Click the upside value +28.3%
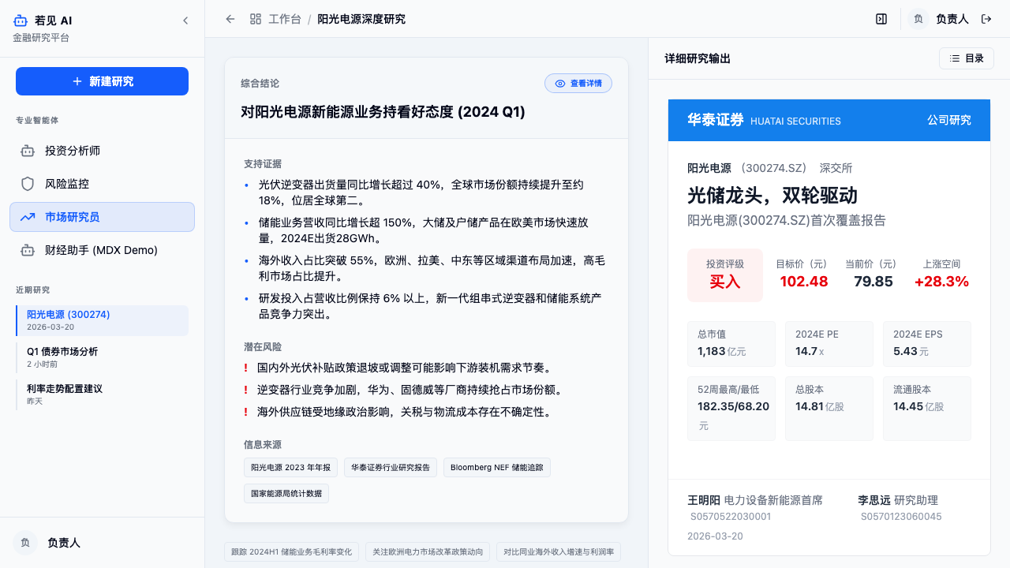1010x568 pixels. point(941,282)
